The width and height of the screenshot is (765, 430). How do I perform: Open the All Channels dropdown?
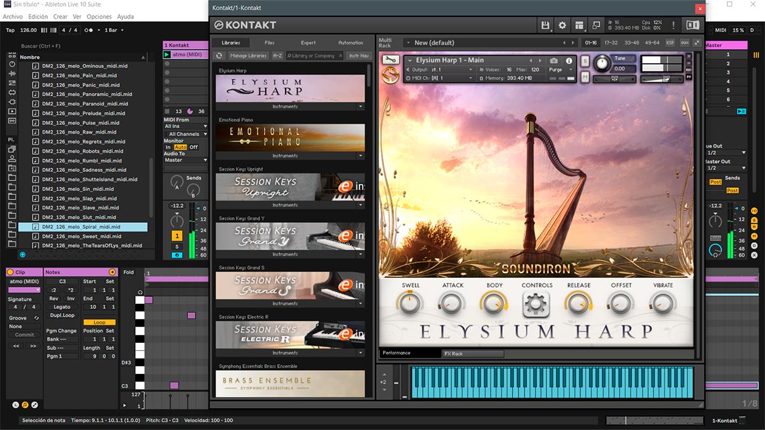pos(186,134)
